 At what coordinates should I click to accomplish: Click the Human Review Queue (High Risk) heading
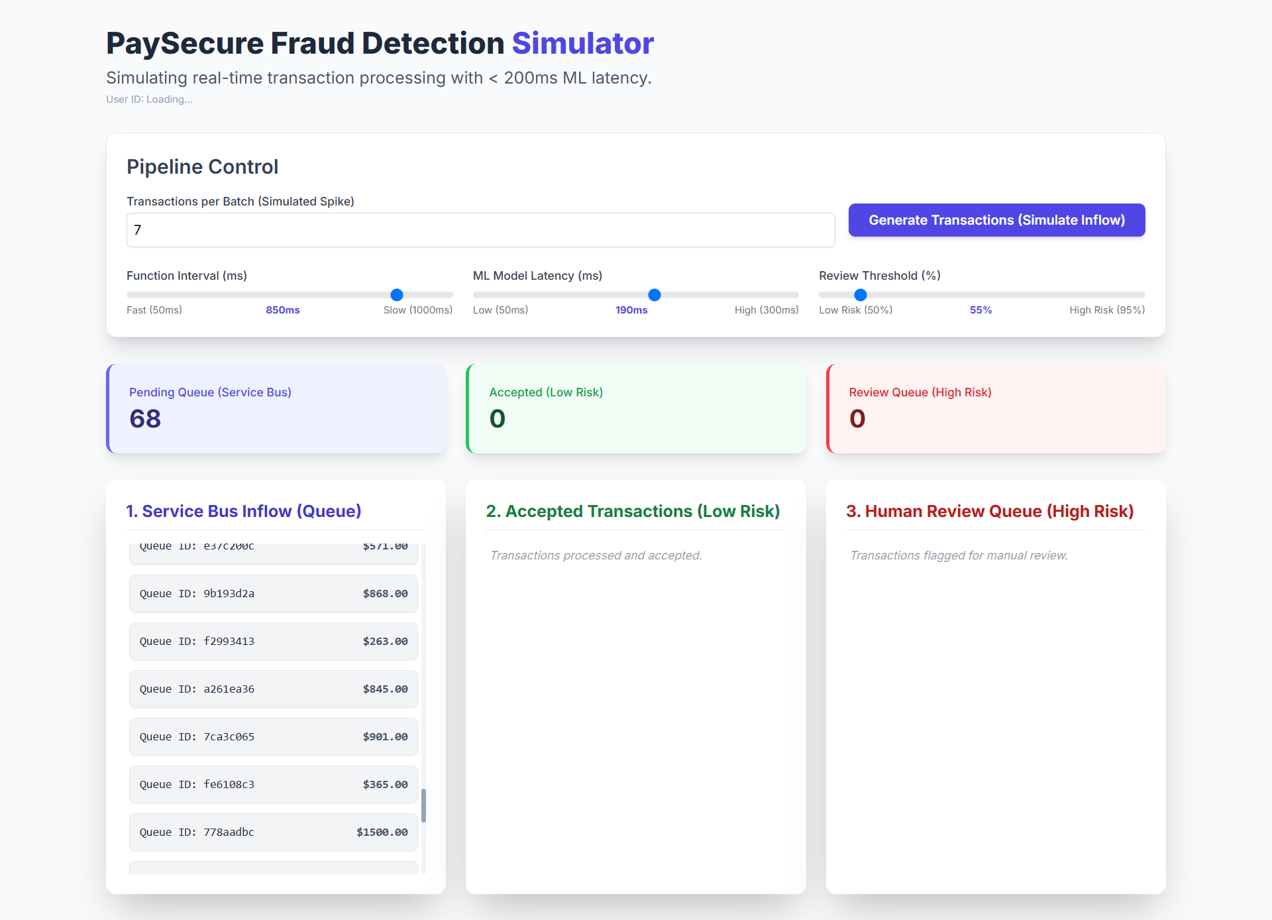pos(990,511)
